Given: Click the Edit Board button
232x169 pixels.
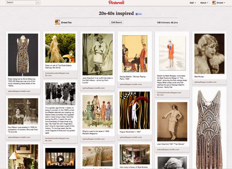Looking at the screenshot, I should (116, 22).
